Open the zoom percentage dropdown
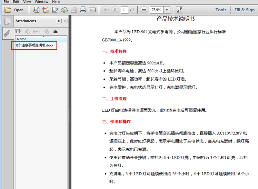This screenshot has height=189, width=258. click(x=166, y=10)
